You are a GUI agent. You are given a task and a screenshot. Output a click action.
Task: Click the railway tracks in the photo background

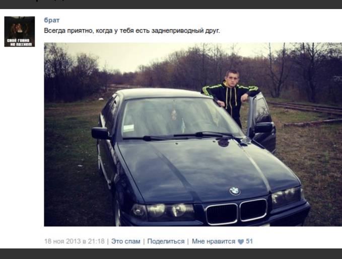[x=305, y=108]
